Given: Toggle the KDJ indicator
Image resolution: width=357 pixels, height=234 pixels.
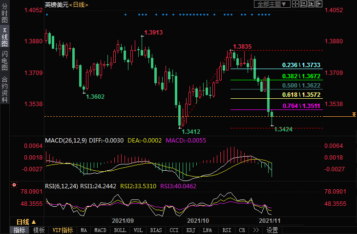Looking at the screenshot, I should tap(191, 230).
